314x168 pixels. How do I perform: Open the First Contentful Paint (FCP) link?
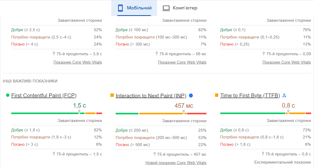[x=44, y=96]
